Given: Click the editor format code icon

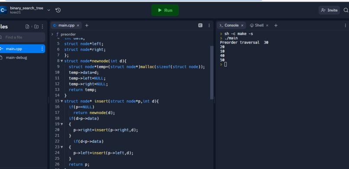Looking at the screenshot, I should tap(200, 26).
